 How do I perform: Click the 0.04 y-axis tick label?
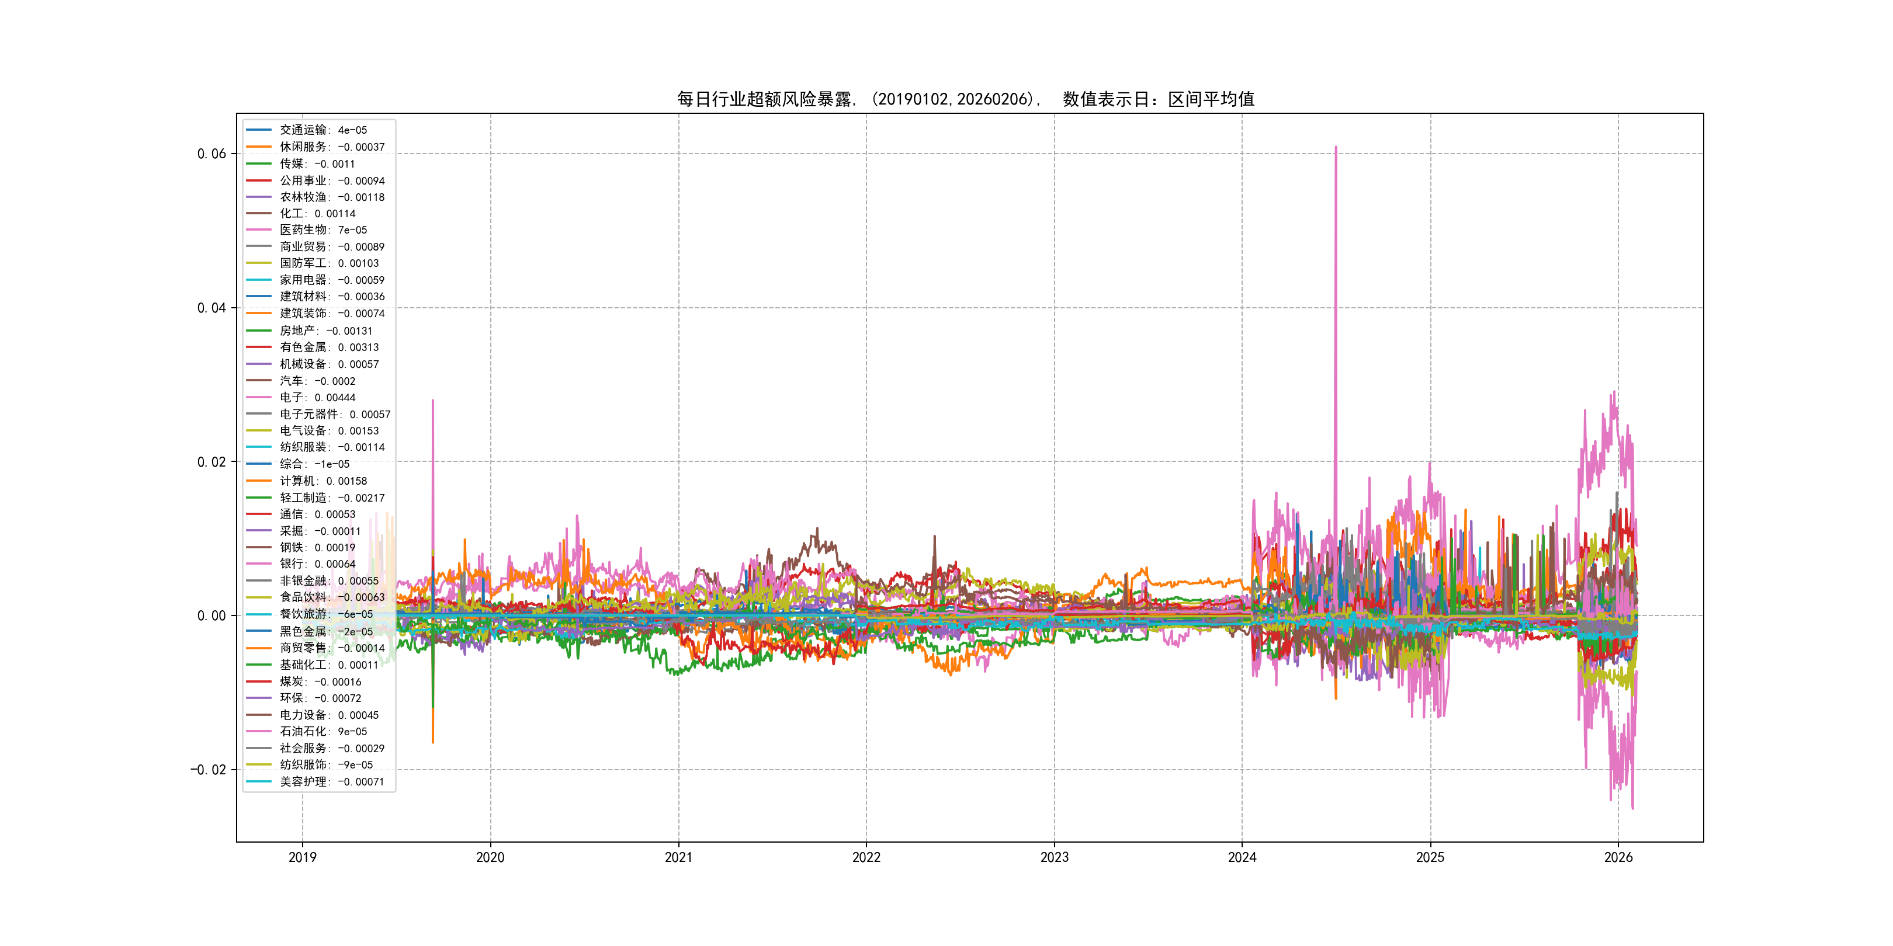211,308
